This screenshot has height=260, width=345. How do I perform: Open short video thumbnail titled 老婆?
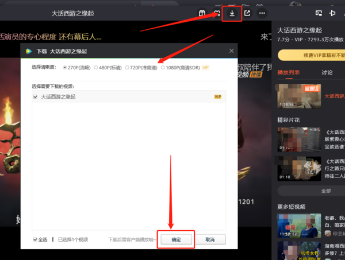[299, 226]
